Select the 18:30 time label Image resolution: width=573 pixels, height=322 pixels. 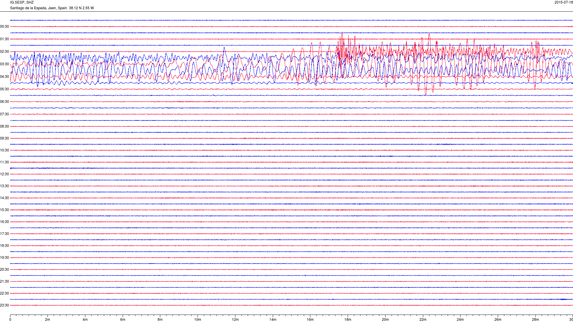click(x=4, y=246)
